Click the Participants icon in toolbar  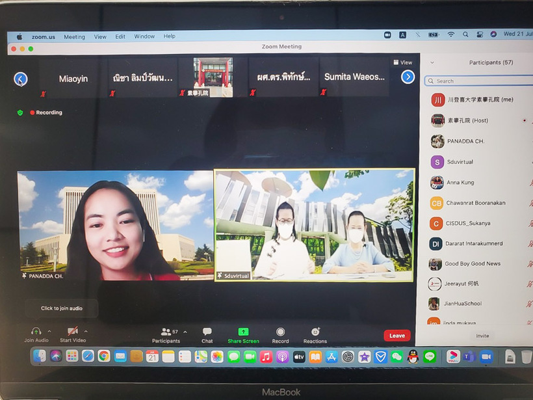[x=166, y=332]
